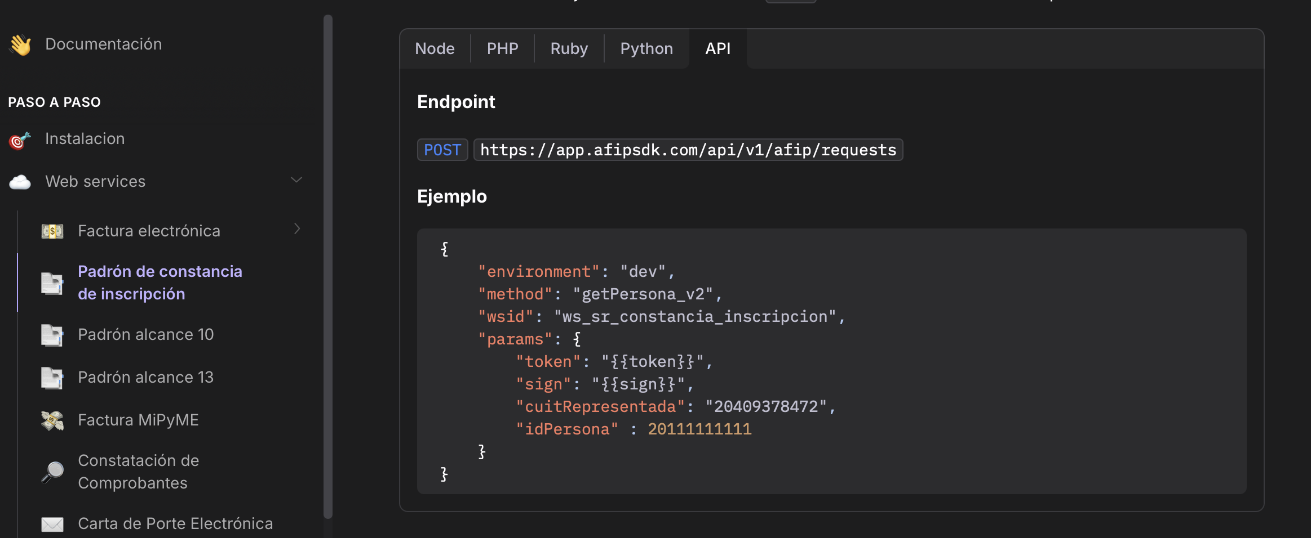Click the waving hand Documentación icon

tap(20, 44)
